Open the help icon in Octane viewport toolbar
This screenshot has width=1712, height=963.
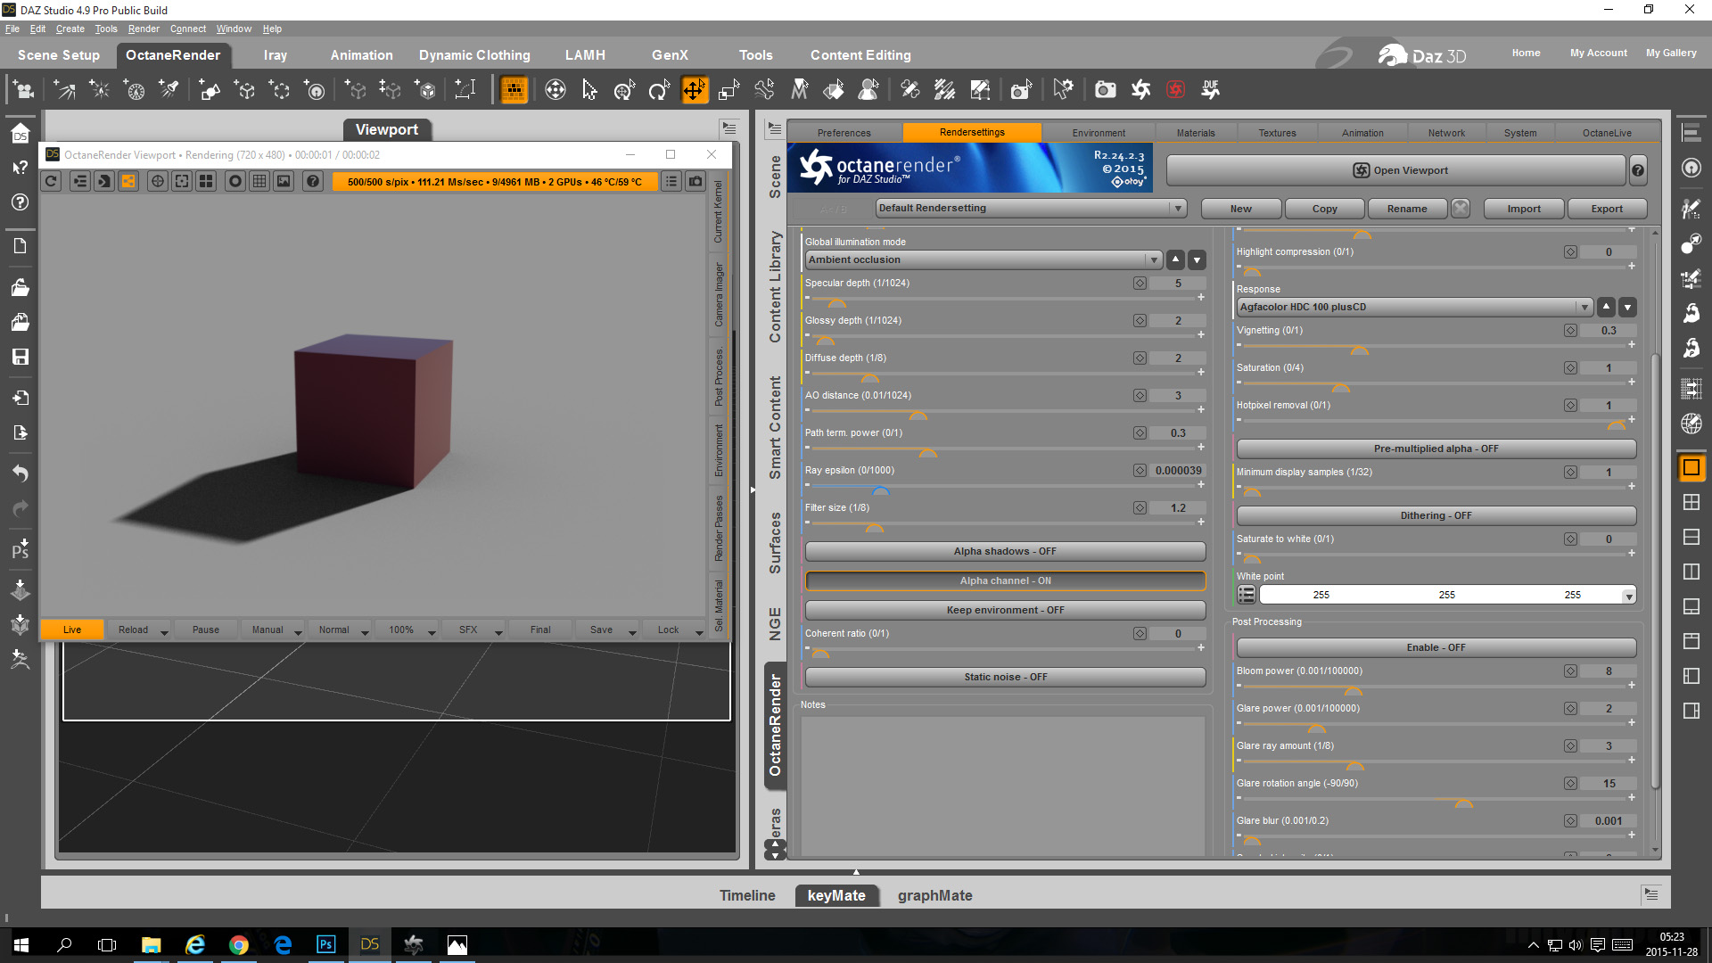pyautogui.click(x=312, y=181)
